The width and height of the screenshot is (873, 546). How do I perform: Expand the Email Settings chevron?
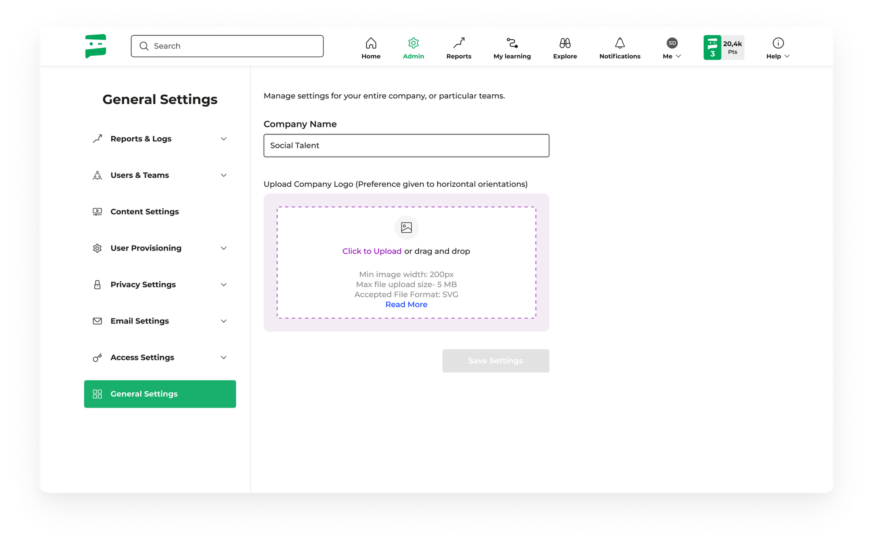[223, 321]
